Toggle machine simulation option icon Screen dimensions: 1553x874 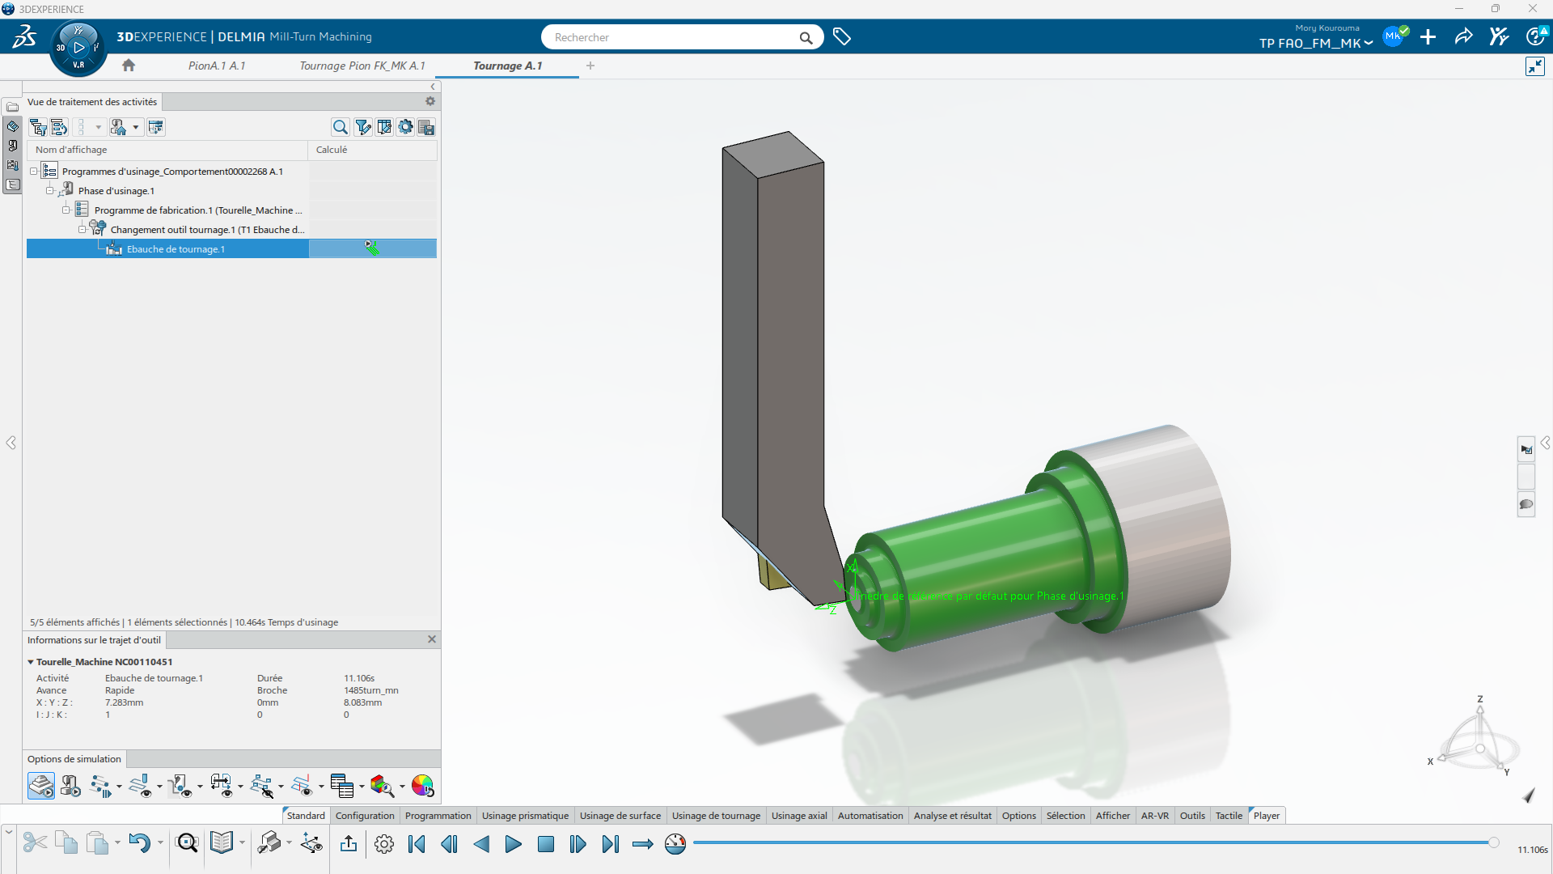pyautogui.click(x=70, y=785)
